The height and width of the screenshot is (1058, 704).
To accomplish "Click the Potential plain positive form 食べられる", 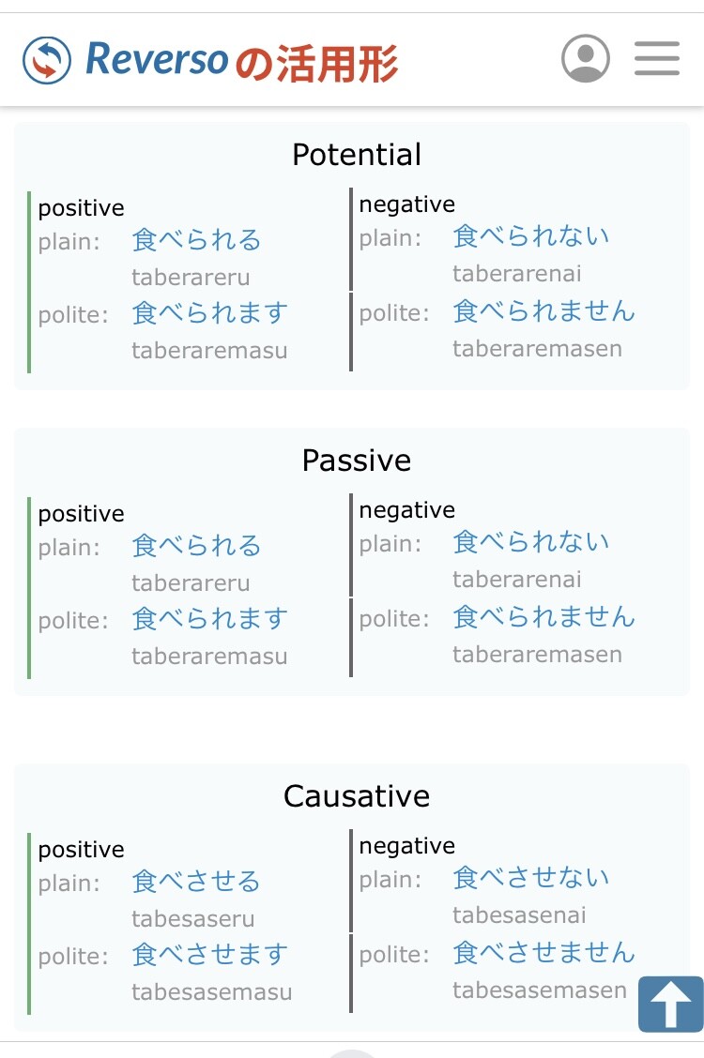I will coord(196,240).
